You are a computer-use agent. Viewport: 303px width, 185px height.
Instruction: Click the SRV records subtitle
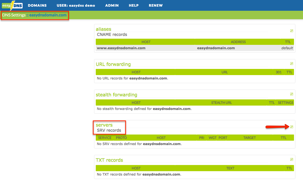pyautogui.click(x=109, y=130)
